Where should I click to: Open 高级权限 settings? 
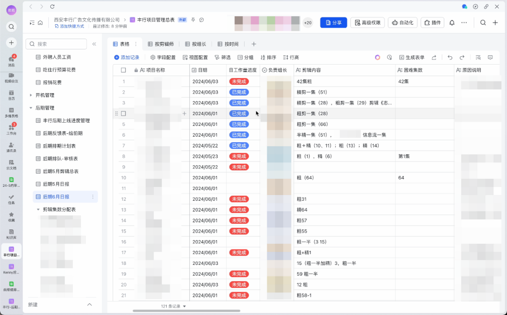[367, 22]
